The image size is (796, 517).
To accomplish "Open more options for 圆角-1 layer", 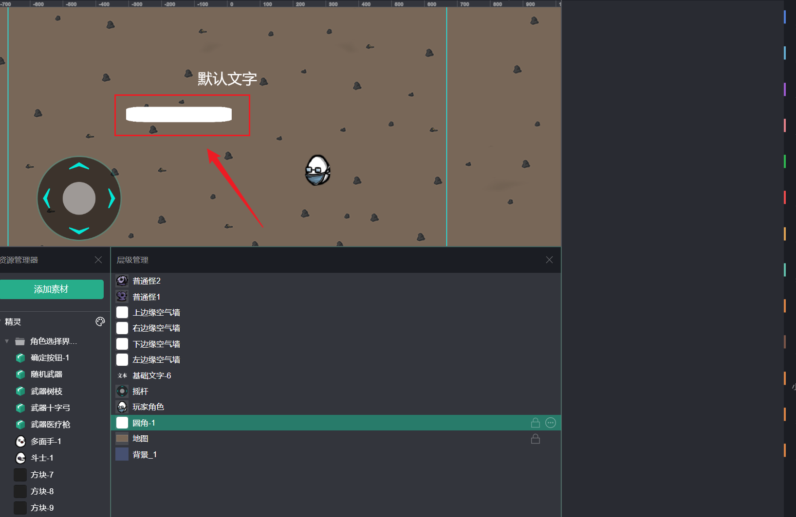I will [551, 423].
